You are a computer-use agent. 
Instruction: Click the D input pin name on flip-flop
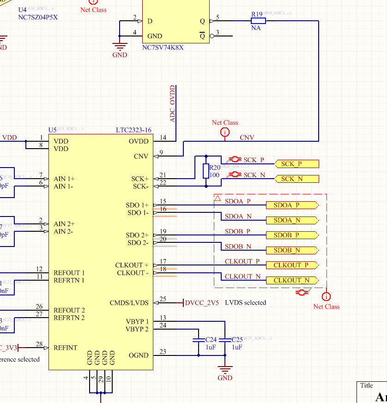click(x=150, y=21)
